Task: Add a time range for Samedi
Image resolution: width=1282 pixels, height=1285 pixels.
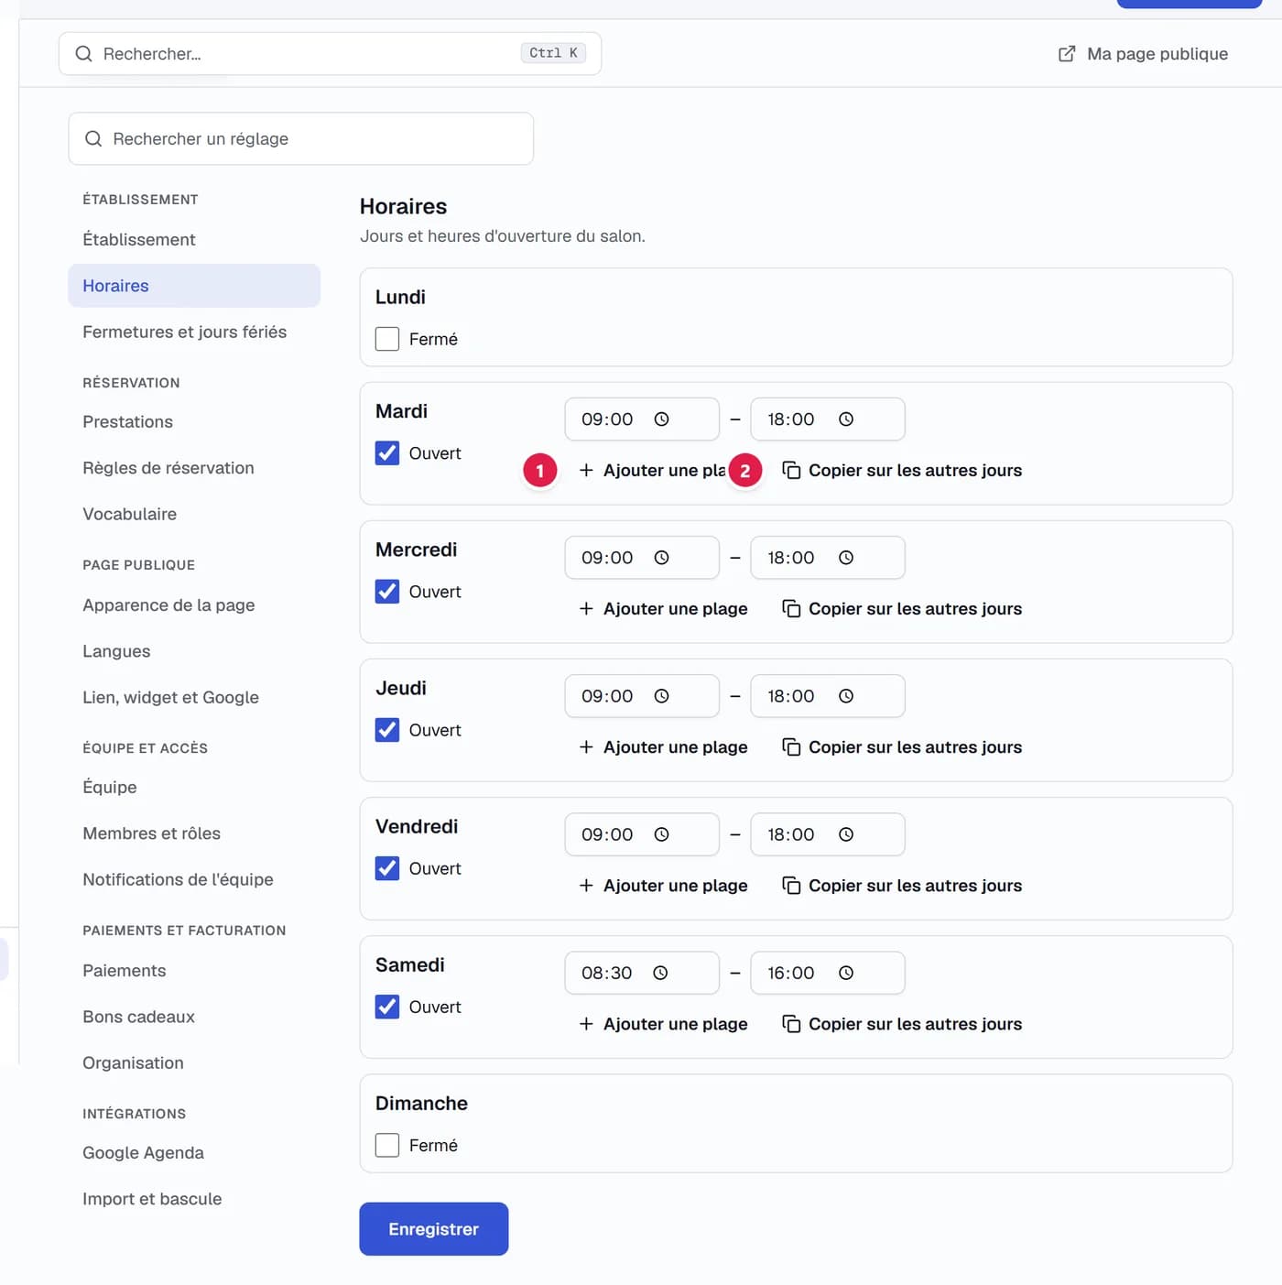Action: click(664, 1024)
